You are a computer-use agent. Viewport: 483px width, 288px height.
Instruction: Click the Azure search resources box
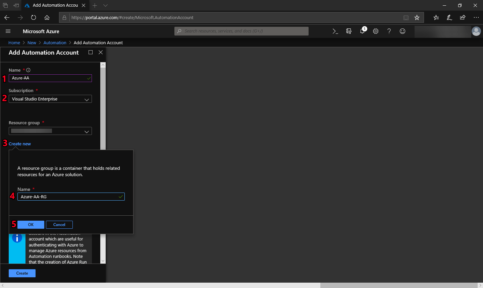click(241, 31)
